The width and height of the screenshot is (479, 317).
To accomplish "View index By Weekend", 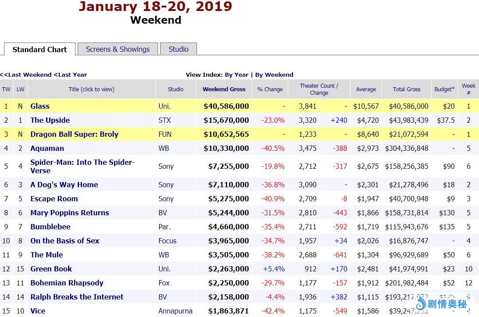I will pyautogui.click(x=274, y=75).
